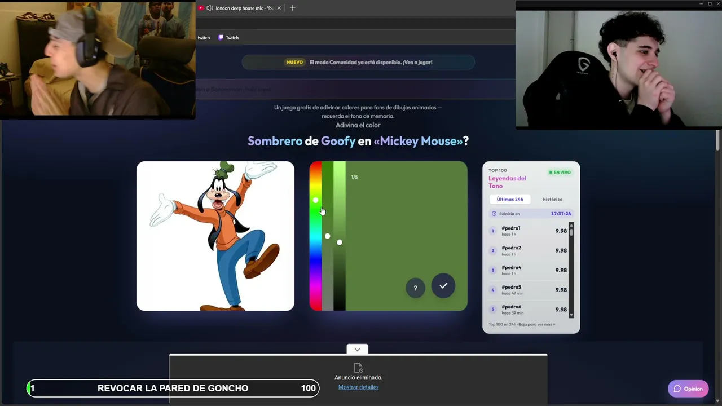Click the rank 3 badge for #pedro4
Screen dimensions: 722x406
(x=492, y=270)
